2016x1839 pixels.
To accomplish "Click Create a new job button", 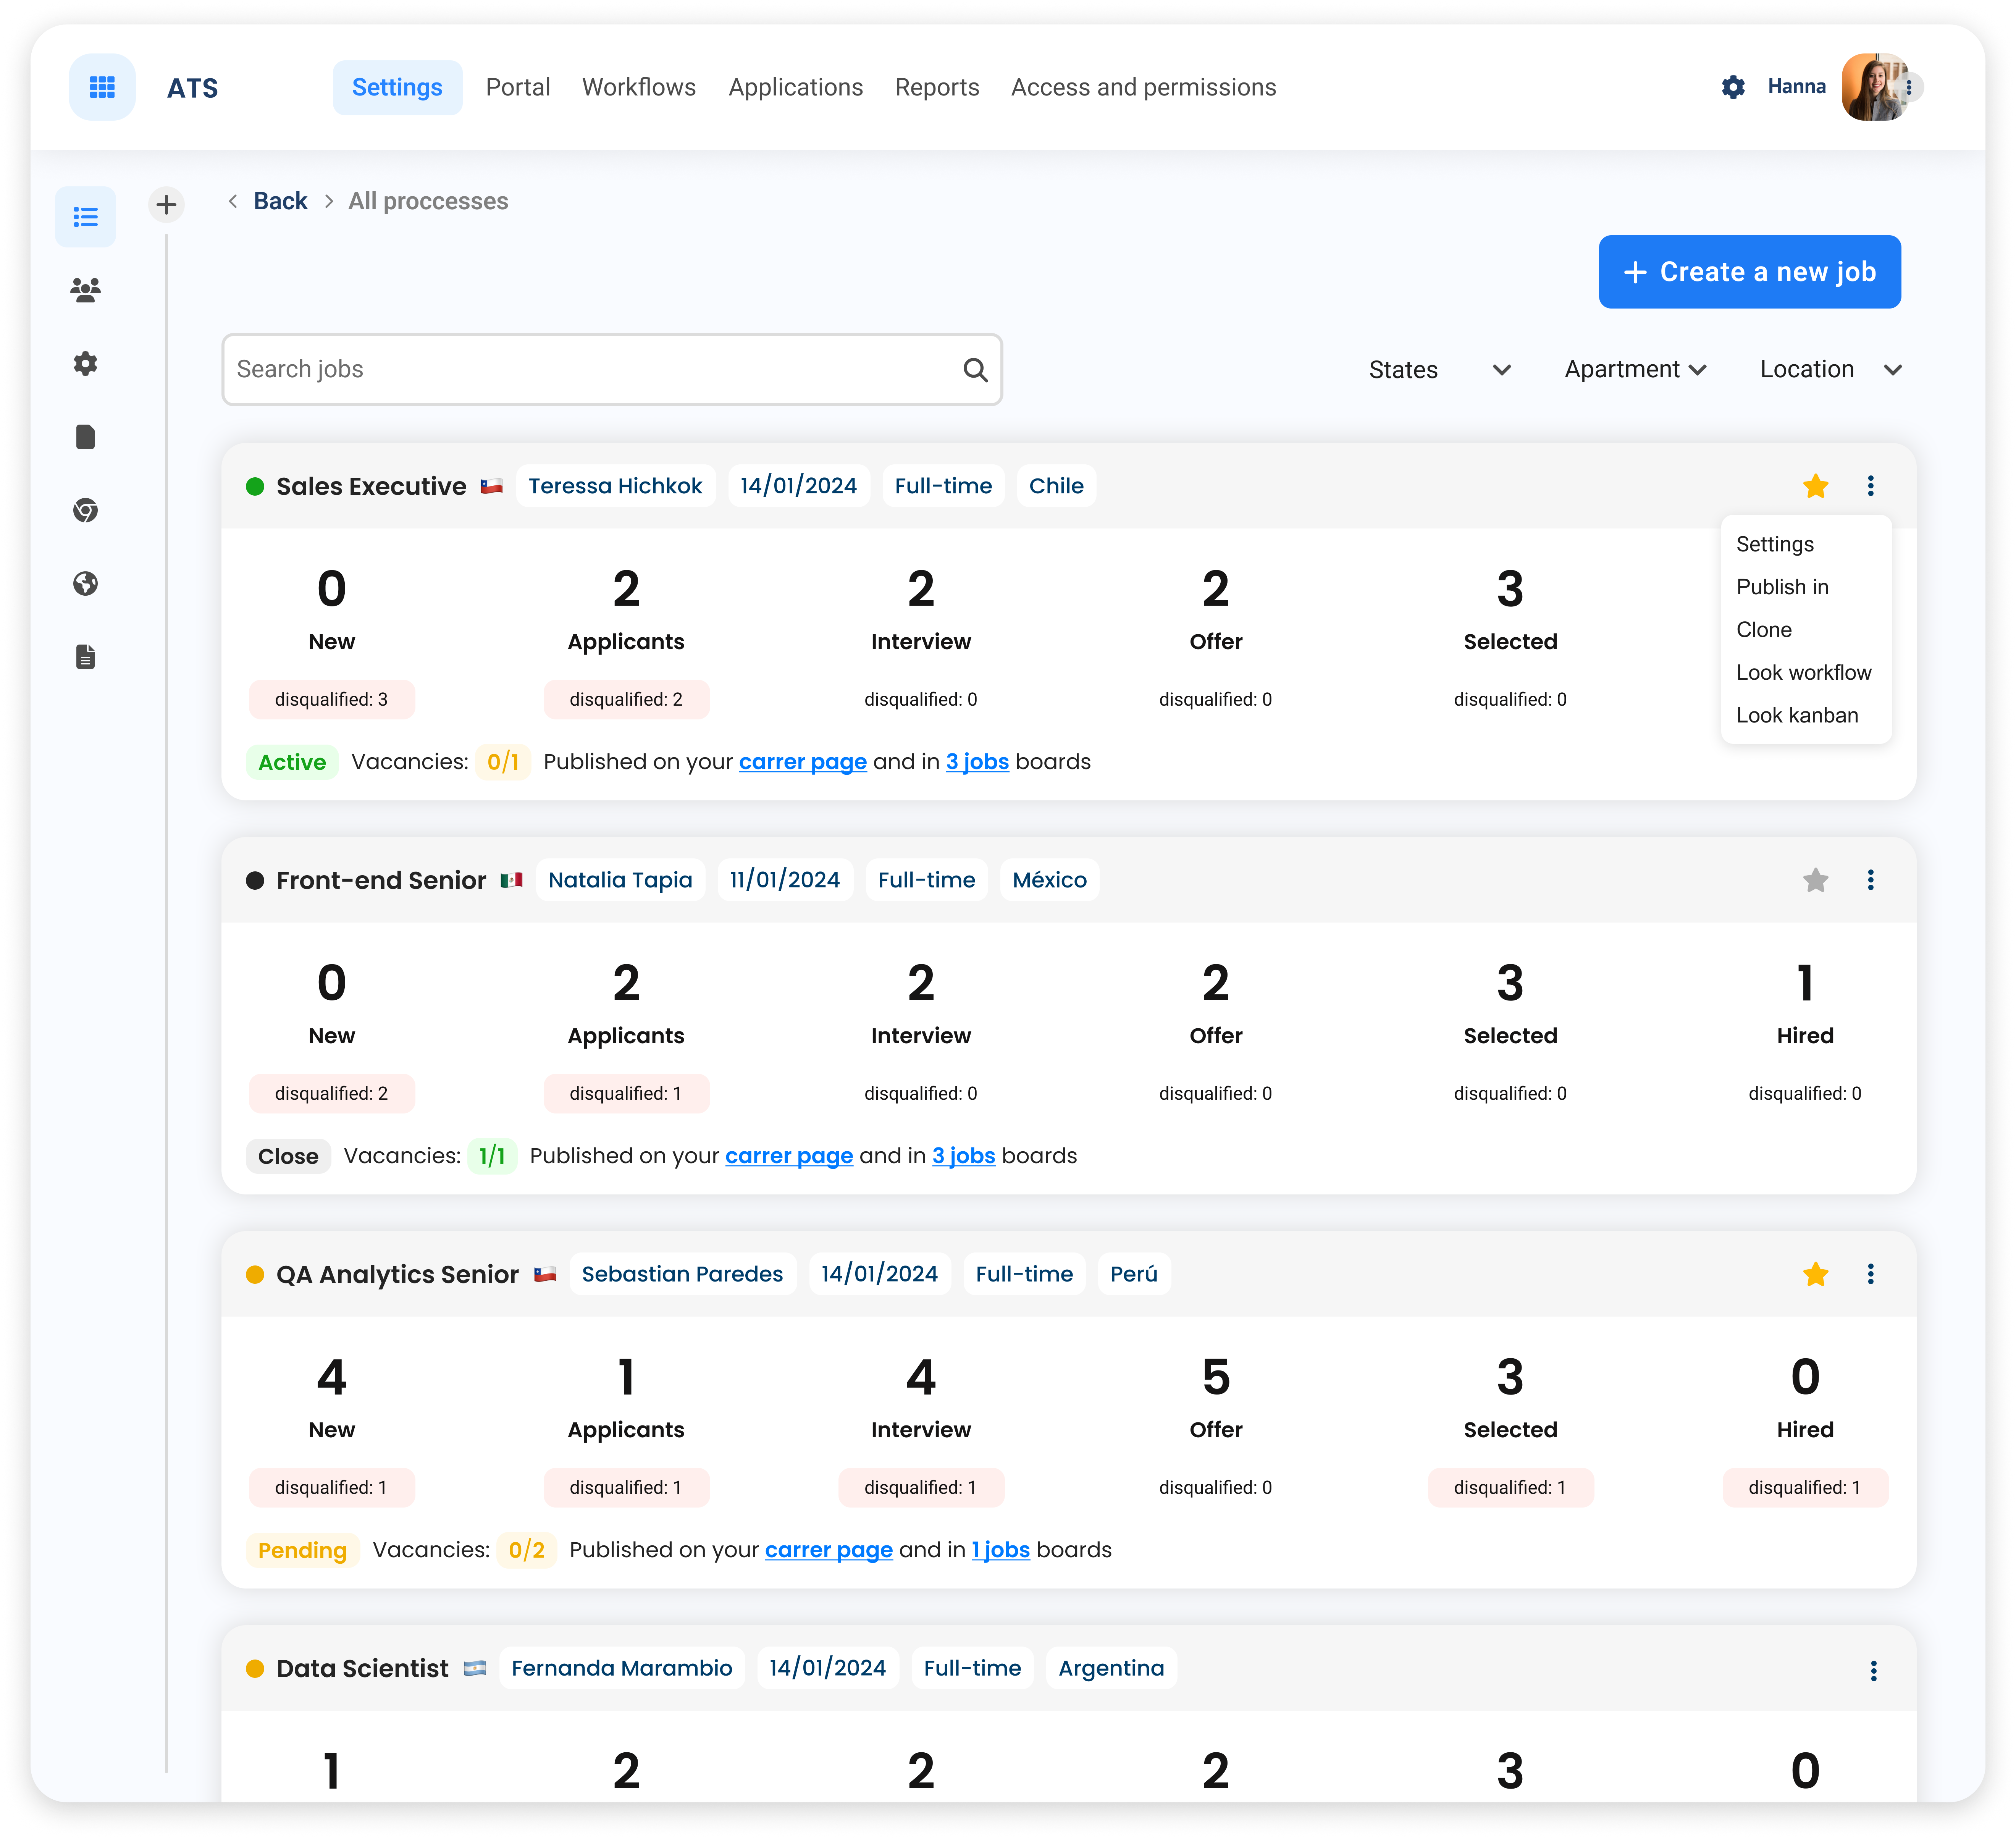I will tap(1750, 272).
